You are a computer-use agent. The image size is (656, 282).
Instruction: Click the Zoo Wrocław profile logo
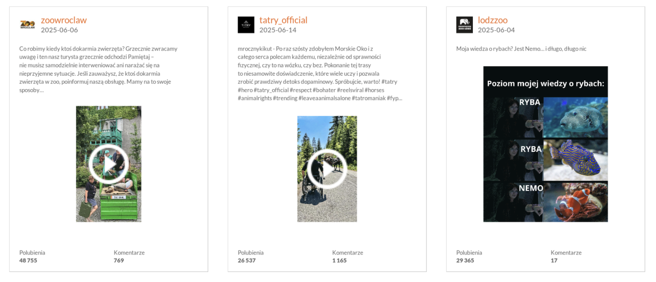pyautogui.click(x=27, y=25)
